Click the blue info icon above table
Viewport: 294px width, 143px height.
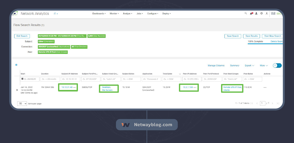(x=16, y=65)
